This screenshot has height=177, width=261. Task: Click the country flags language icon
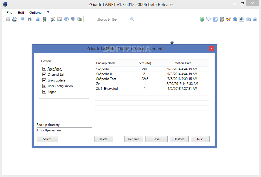click(x=228, y=20)
